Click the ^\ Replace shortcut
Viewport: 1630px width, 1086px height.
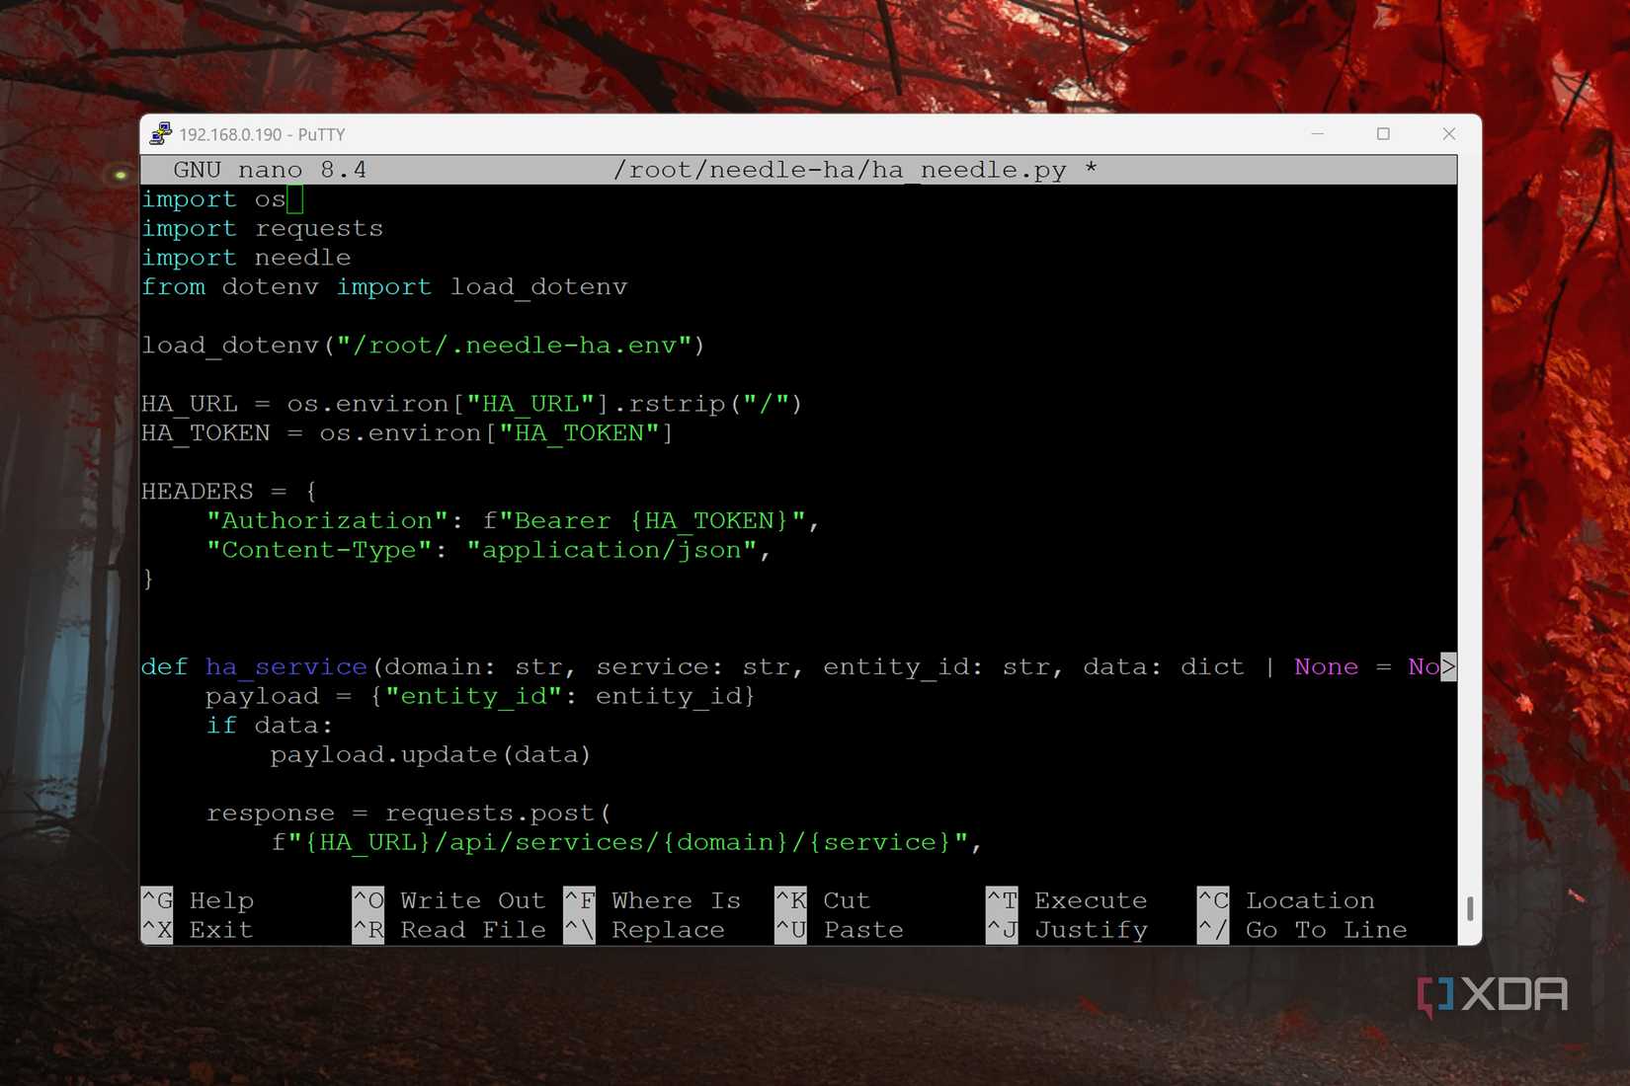pos(645,930)
